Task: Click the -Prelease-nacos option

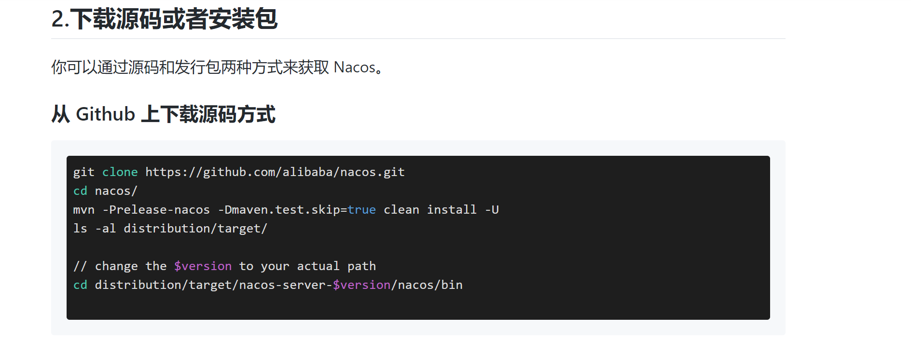Action: (x=156, y=210)
